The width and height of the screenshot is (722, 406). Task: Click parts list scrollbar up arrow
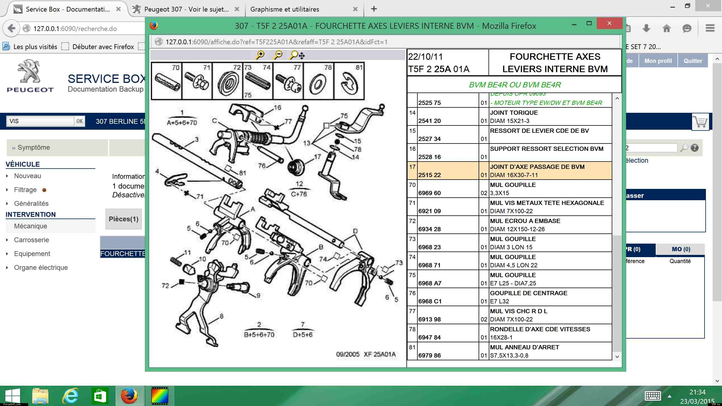coord(617,98)
